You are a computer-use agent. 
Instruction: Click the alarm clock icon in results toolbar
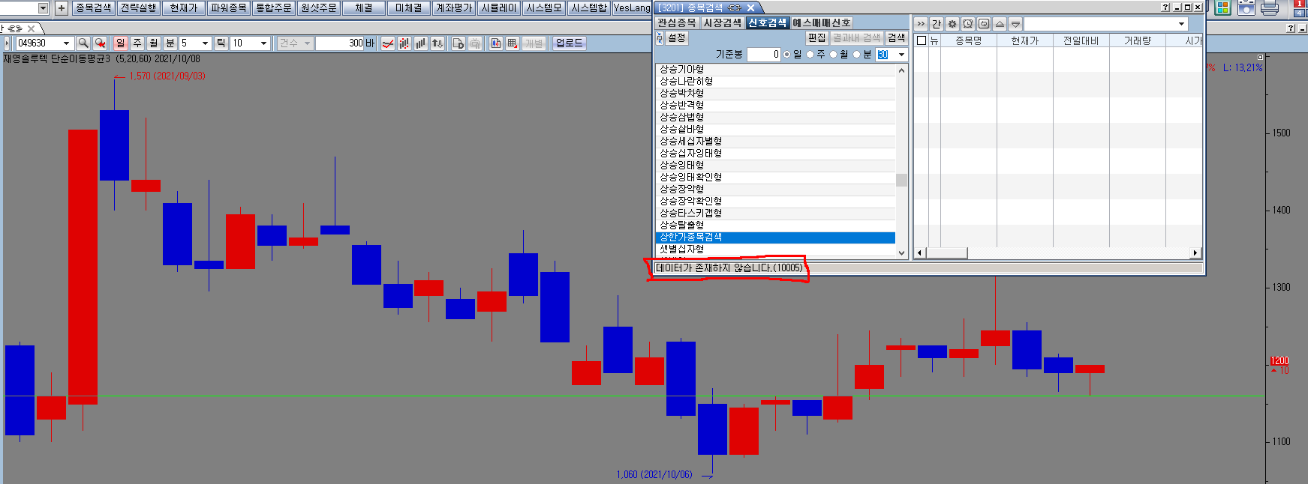click(x=968, y=24)
